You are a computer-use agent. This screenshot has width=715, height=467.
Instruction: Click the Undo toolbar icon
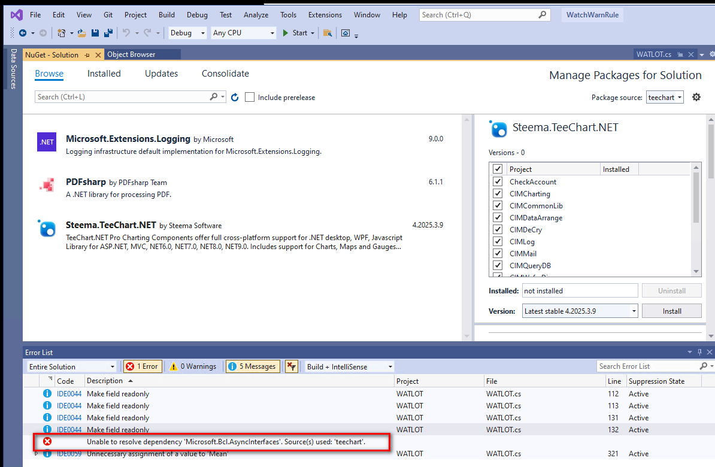click(126, 33)
